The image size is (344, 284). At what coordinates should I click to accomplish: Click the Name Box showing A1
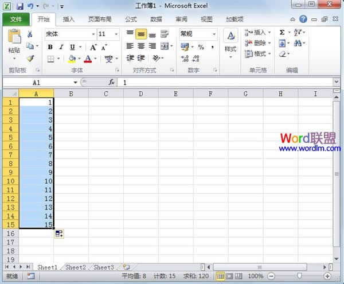(37, 83)
